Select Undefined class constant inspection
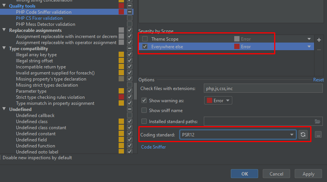 (41, 127)
